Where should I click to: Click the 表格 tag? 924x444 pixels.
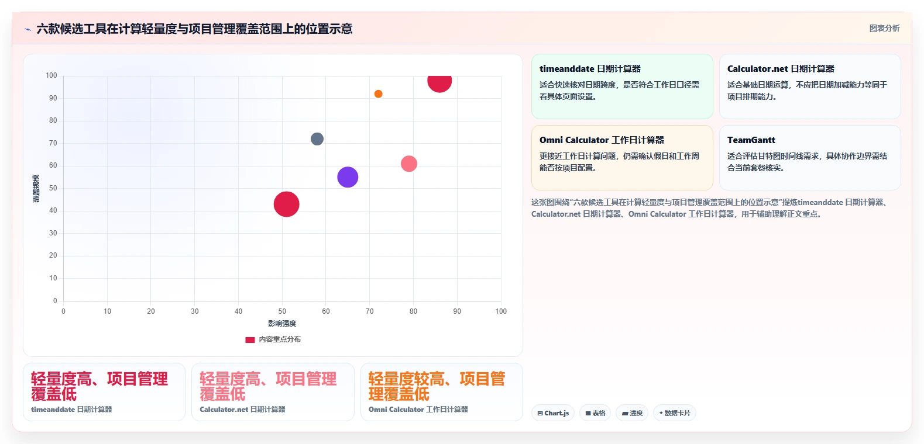point(595,413)
